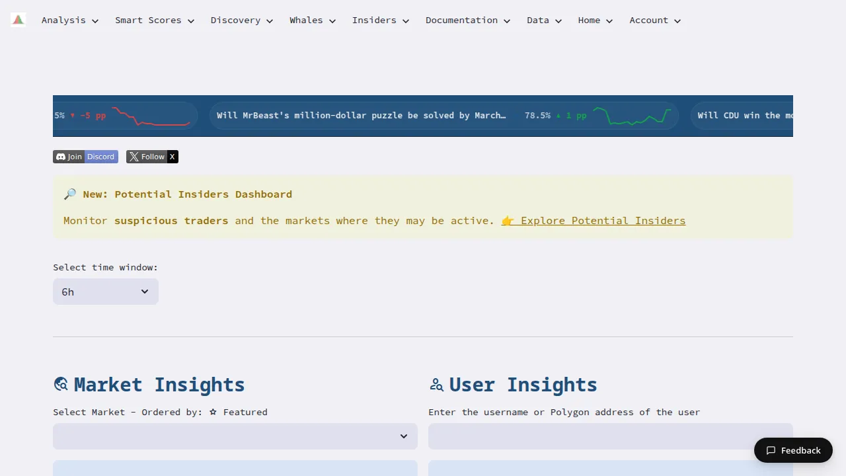Click the Market Insights heading icon
846x476 pixels.
61,384
